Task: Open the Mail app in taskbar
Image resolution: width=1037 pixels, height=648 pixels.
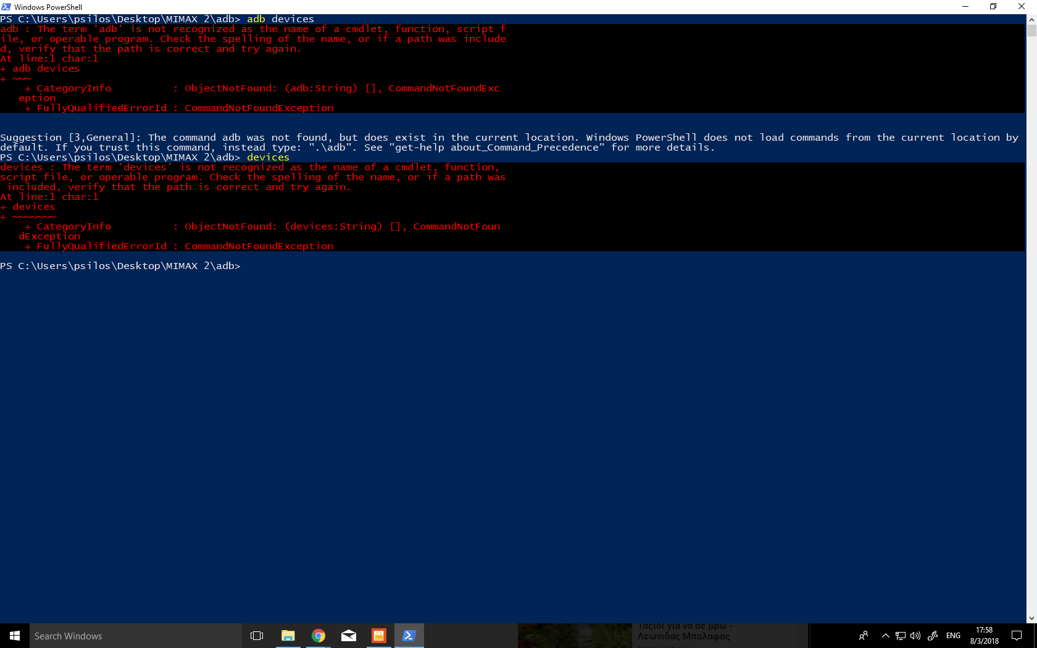Action: [348, 636]
